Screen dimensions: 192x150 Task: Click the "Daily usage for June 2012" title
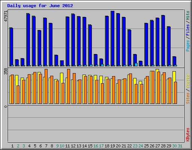coord(40,6)
